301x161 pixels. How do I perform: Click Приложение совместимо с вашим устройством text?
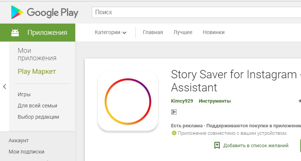[x=233, y=133]
